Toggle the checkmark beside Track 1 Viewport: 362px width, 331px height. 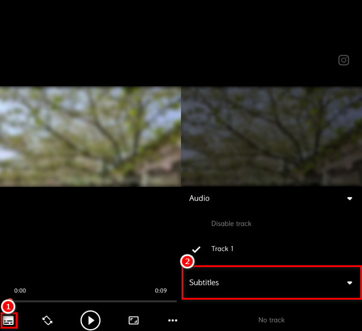pos(196,250)
